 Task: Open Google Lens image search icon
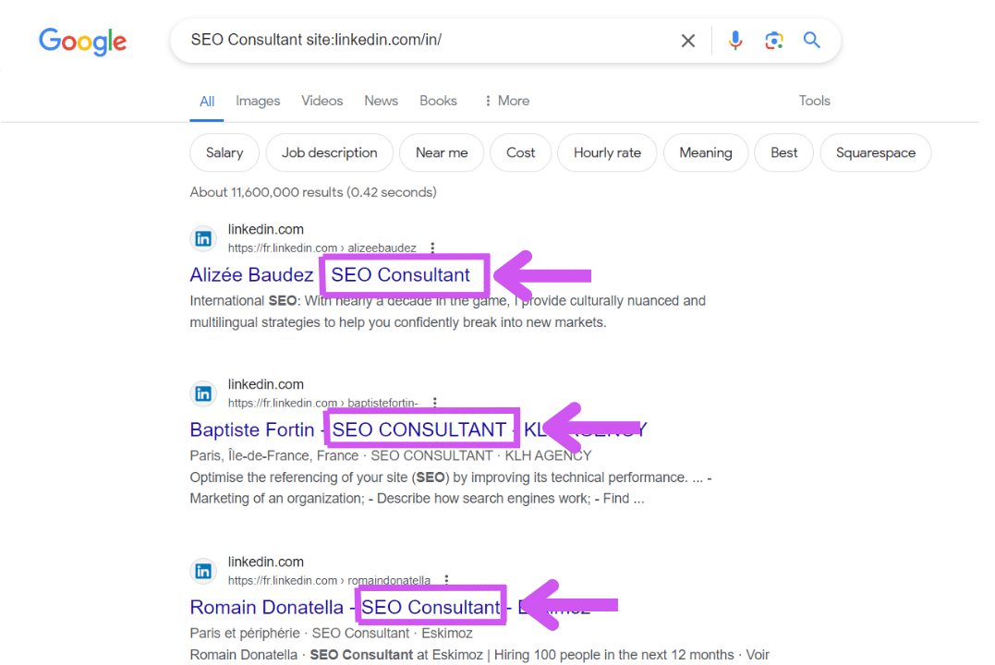click(774, 41)
